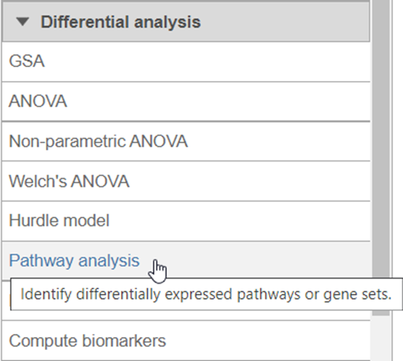
Task: Click blank area of ANOVA row
Action: [x=218, y=101]
